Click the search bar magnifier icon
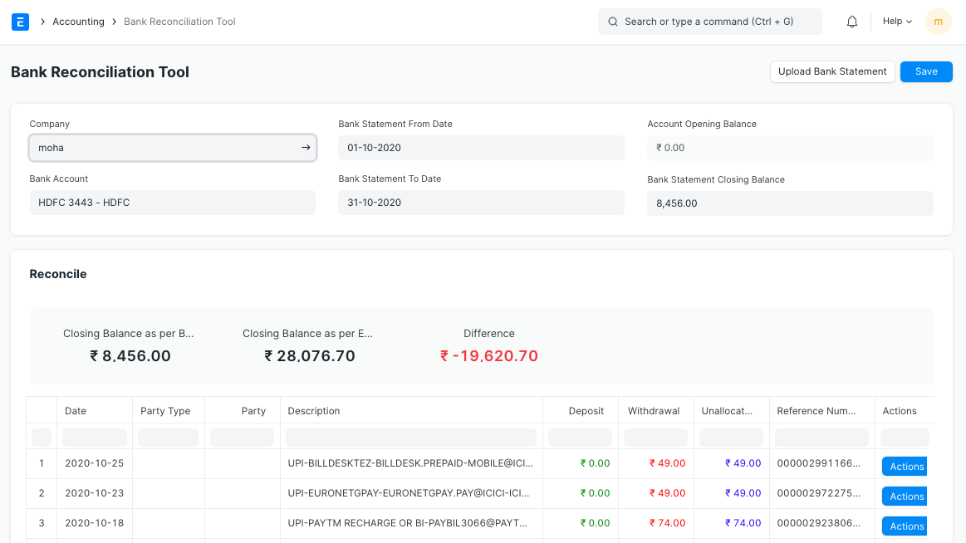Image resolution: width=966 pixels, height=543 pixels. pos(612,22)
